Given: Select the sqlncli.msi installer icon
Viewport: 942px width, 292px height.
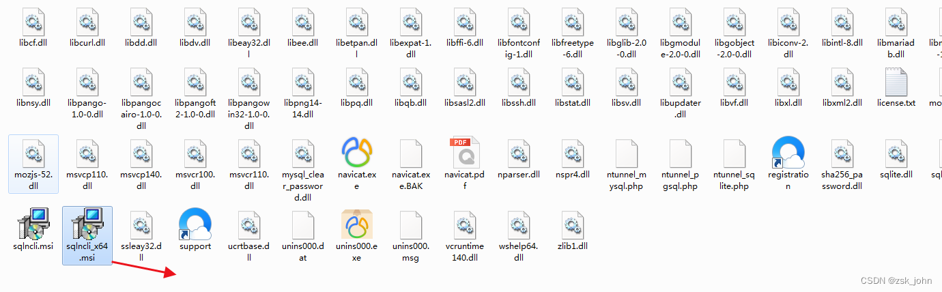Looking at the screenshot, I should tap(33, 224).
